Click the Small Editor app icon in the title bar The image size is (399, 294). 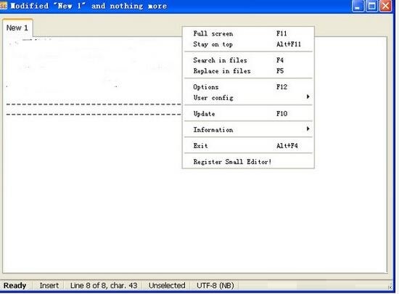pyautogui.click(x=4, y=6)
